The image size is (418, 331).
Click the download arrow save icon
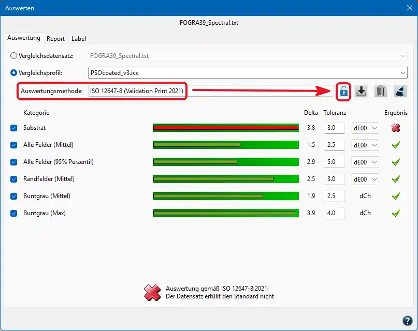point(361,91)
